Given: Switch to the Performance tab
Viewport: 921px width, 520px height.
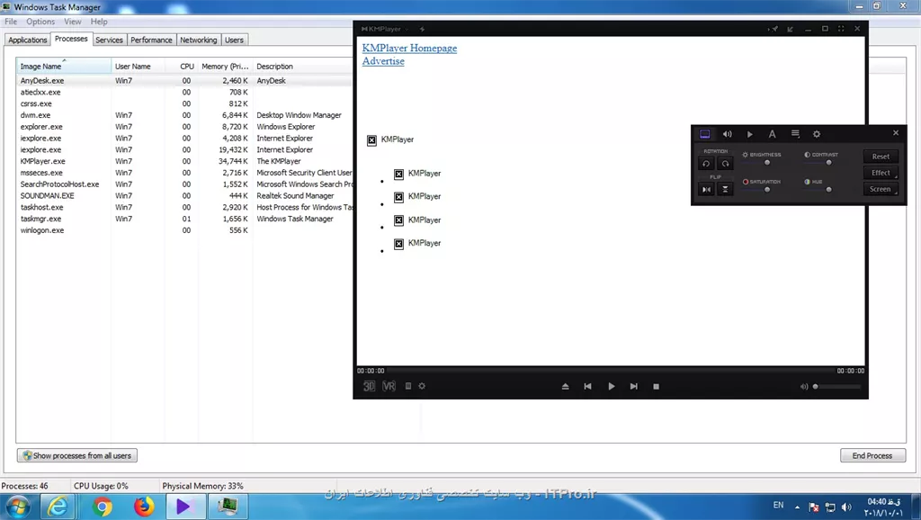Looking at the screenshot, I should tap(151, 40).
